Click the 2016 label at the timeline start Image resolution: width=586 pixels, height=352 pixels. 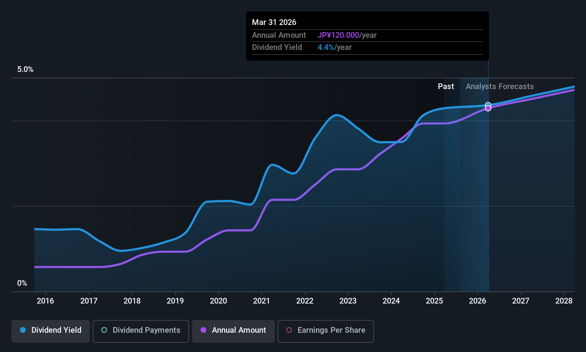(x=45, y=301)
